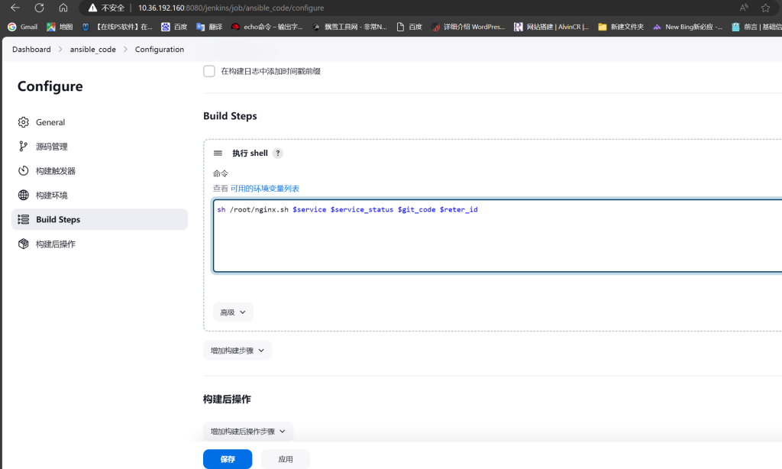Click Configuration breadcrumb link
The image size is (782, 469).
[160, 49]
